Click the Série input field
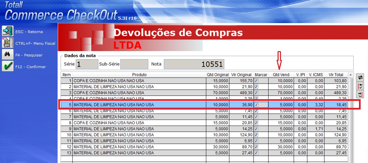368x163 pixels. (x=87, y=64)
